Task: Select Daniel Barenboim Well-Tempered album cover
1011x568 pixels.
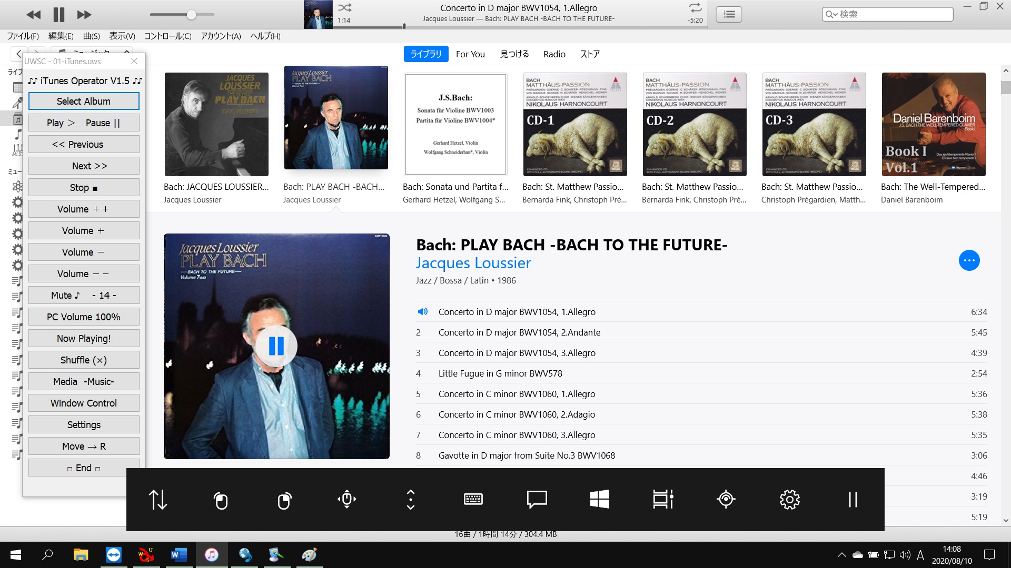Action: click(934, 124)
